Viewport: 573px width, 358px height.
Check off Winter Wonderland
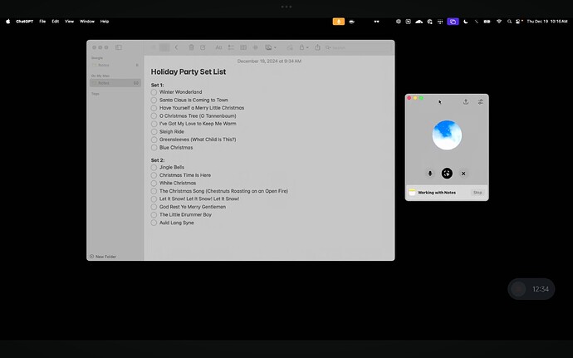pos(154,92)
